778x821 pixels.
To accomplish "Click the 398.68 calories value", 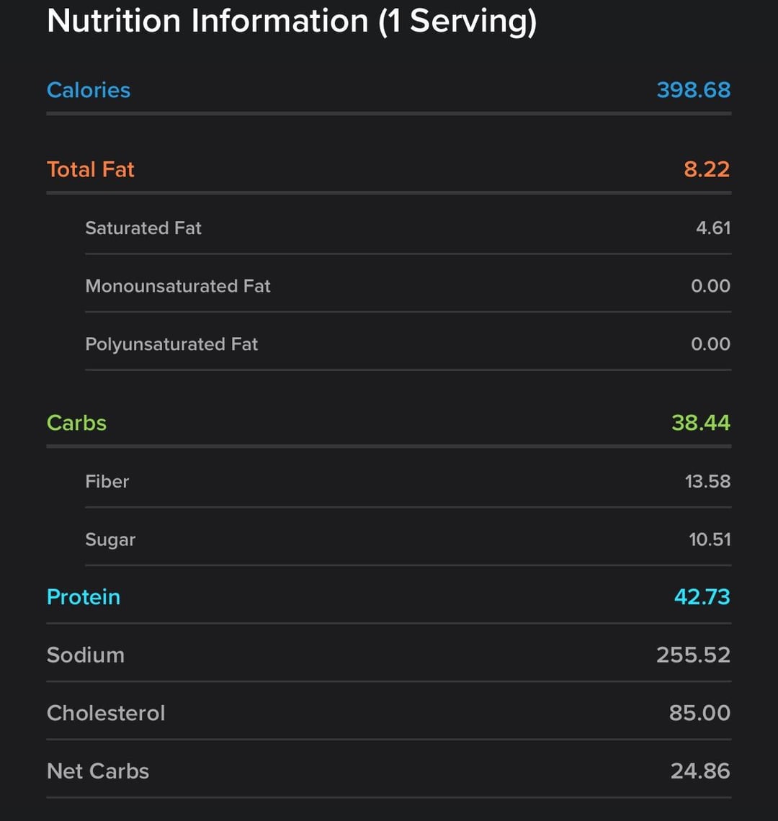I will coord(693,90).
